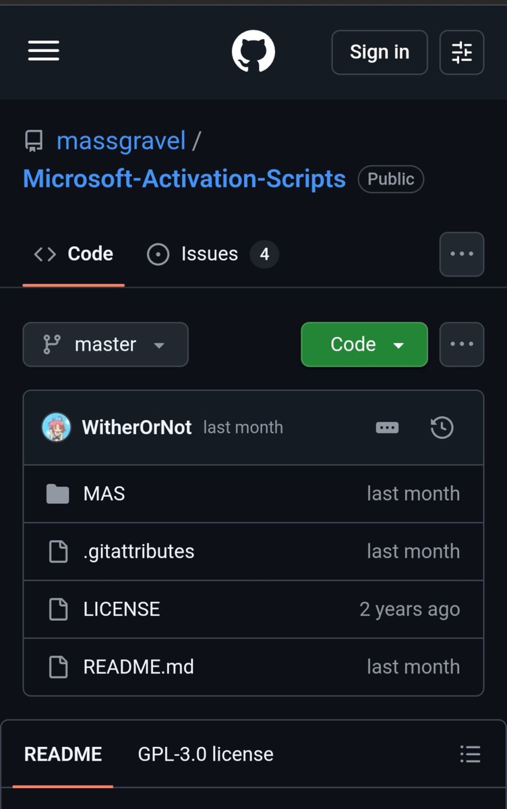Viewport: 507px width, 809px height.
Task: Click 'last month' timestamp in .gitattributes row
Action: click(x=413, y=551)
